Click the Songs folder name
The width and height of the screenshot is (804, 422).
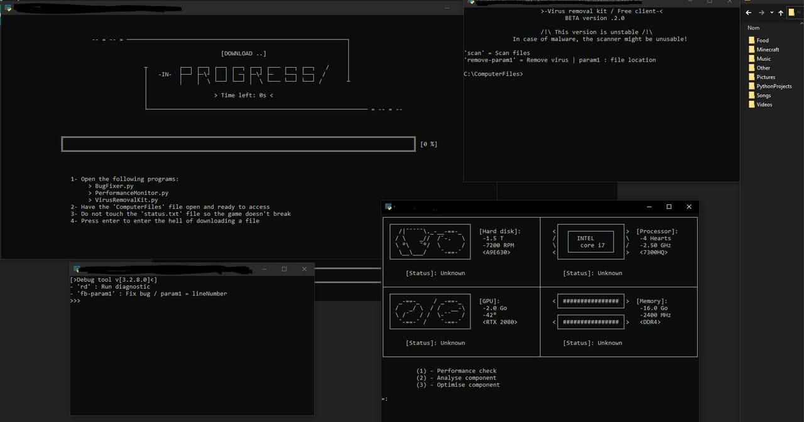pos(763,95)
